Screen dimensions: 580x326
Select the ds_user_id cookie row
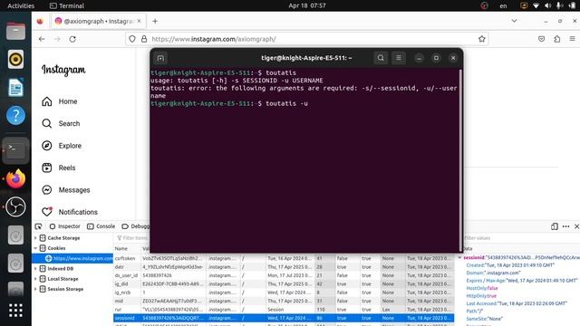(x=284, y=275)
